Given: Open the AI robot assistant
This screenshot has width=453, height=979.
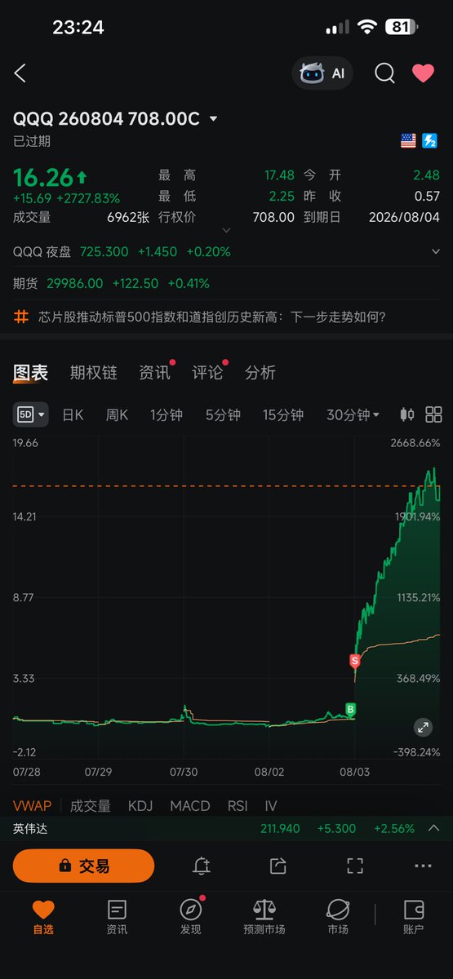Looking at the screenshot, I should (x=323, y=73).
